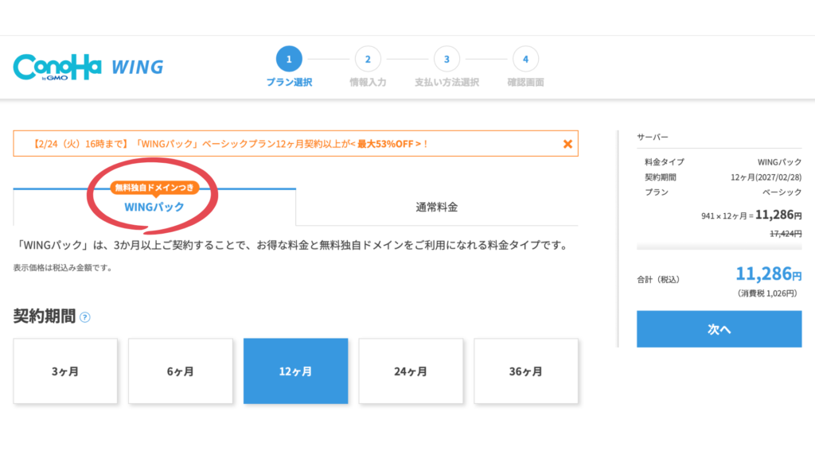Open the help icon beside 契約期間
Image resolution: width=815 pixels, height=458 pixels.
pos(85,317)
